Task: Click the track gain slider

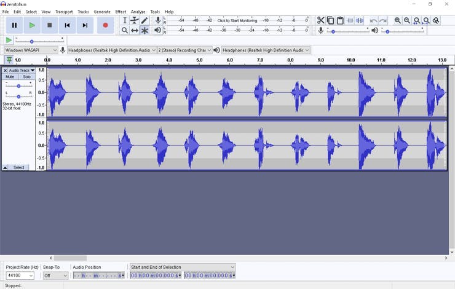Action: point(18,86)
